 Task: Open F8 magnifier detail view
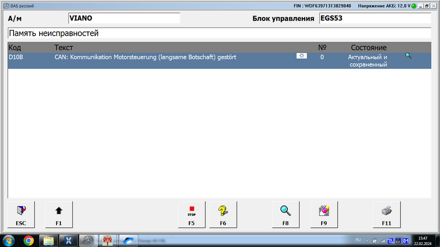[285, 215]
